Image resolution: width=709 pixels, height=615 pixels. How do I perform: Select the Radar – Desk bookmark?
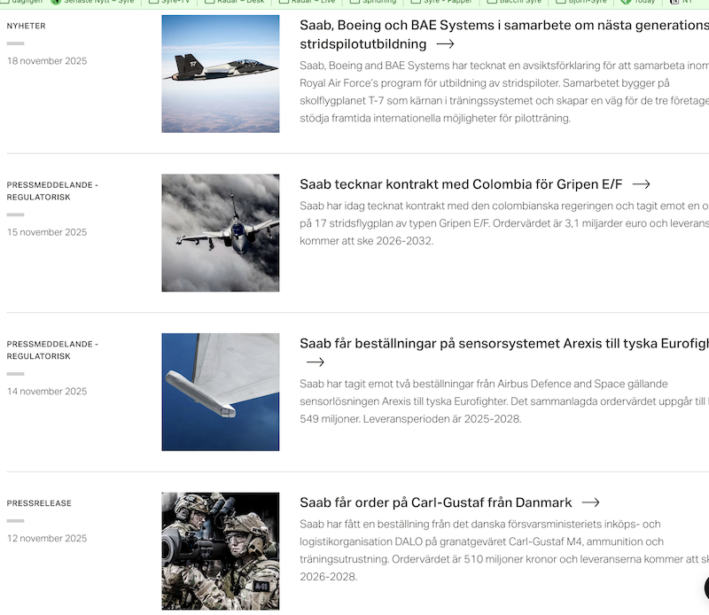[x=239, y=2]
